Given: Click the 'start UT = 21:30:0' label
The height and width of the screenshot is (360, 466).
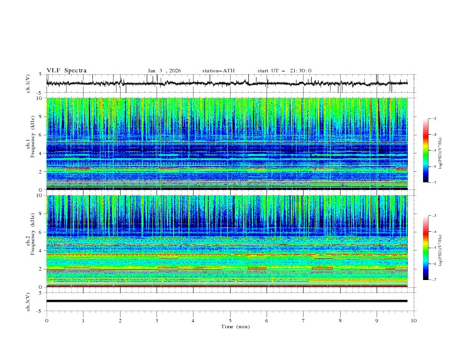Looking at the screenshot, I should [x=284, y=71].
